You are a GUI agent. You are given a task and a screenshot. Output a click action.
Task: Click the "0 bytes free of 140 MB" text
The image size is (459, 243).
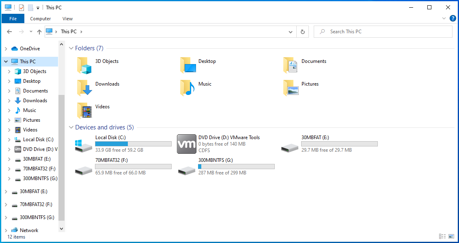(222, 144)
